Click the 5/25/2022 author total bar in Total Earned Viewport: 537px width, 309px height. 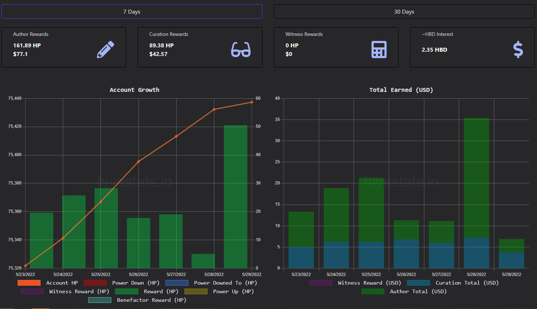(x=371, y=210)
